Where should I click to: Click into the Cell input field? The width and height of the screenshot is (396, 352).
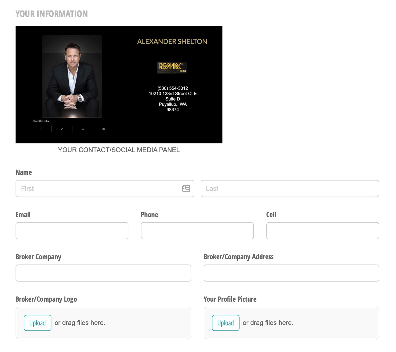click(x=323, y=231)
